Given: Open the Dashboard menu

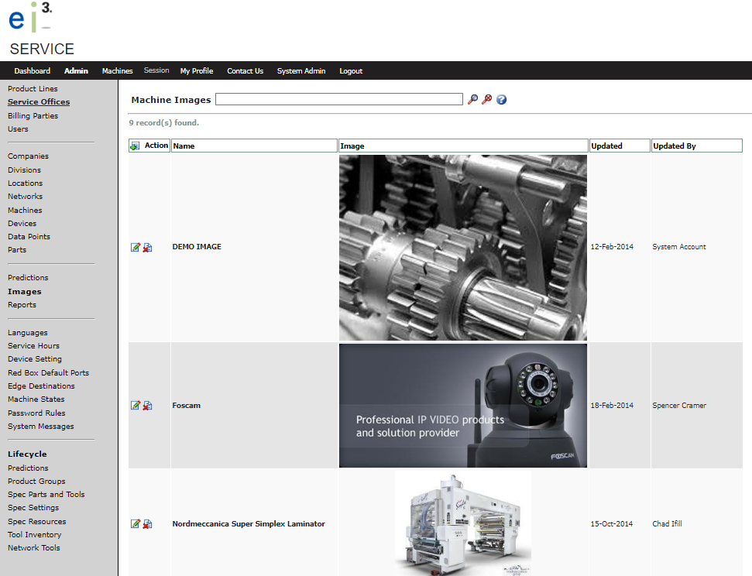Looking at the screenshot, I should pyautogui.click(x=32, y=71).
